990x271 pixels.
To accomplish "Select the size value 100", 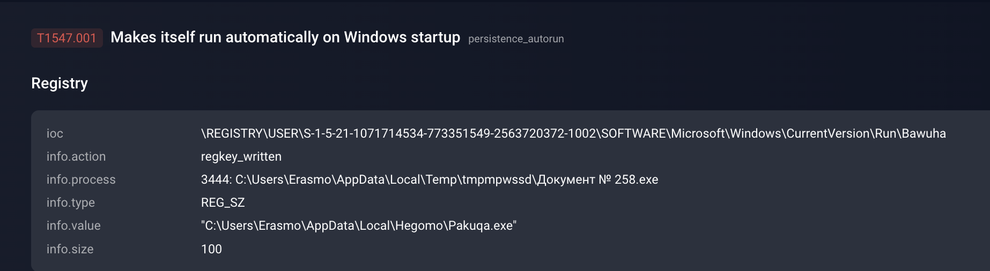I will pyautogui.click(x=211, y=249).
